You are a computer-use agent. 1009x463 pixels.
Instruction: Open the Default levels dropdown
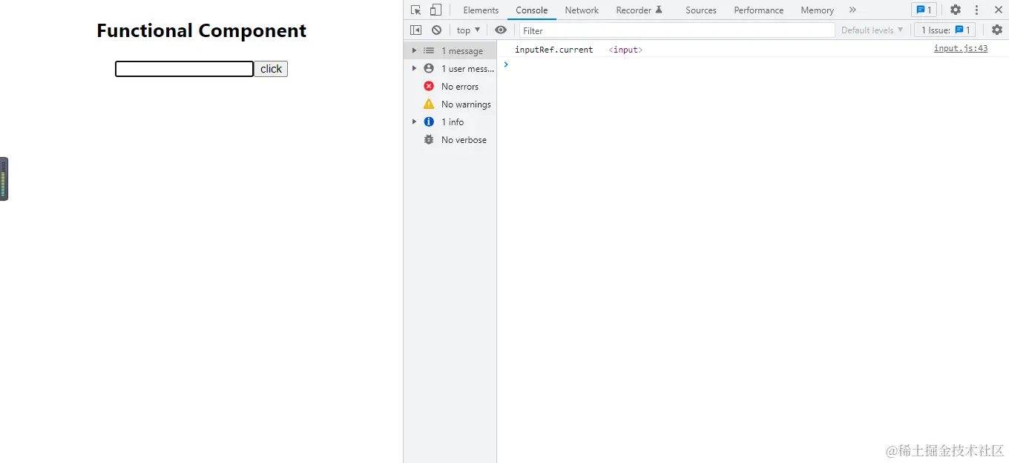click(x=872, y=30)
